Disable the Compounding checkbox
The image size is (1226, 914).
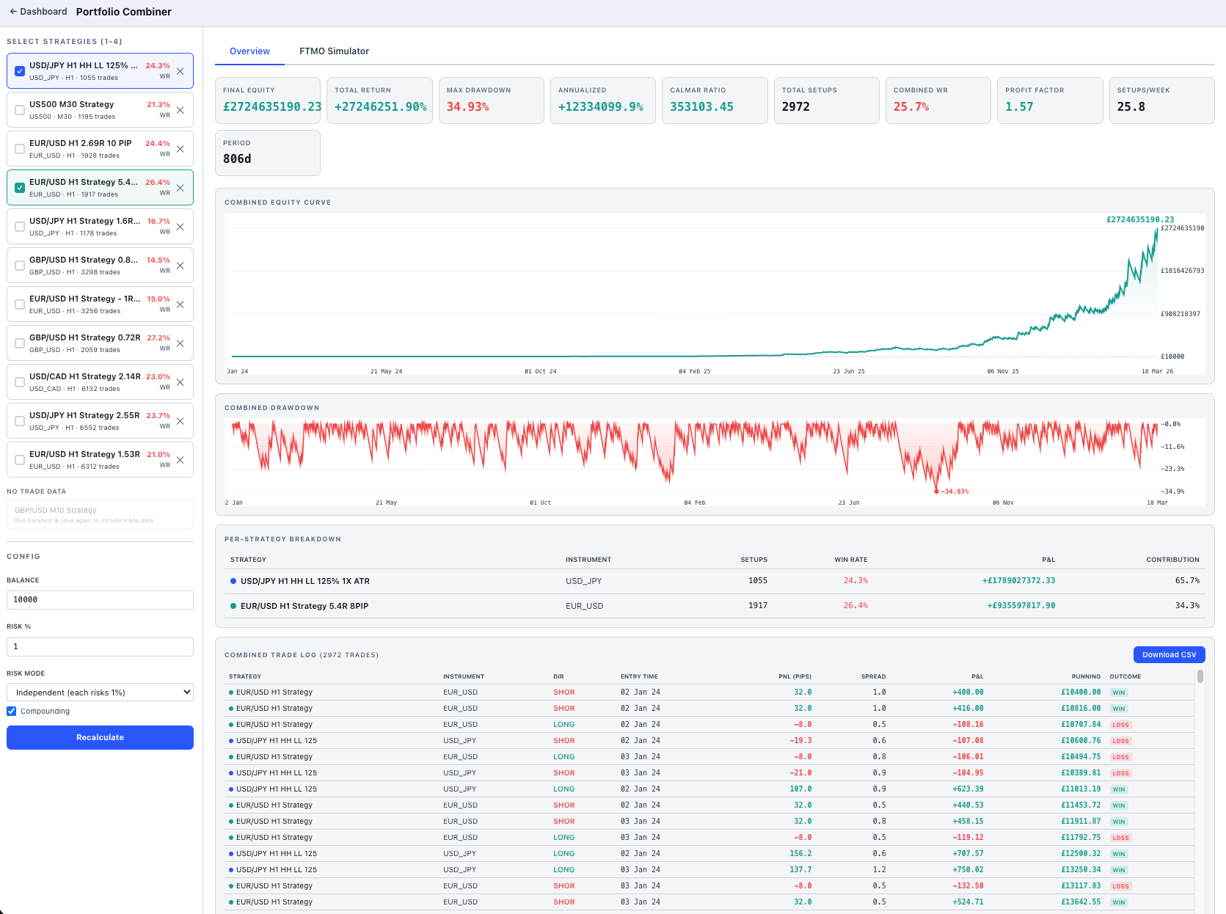(11, 711)
